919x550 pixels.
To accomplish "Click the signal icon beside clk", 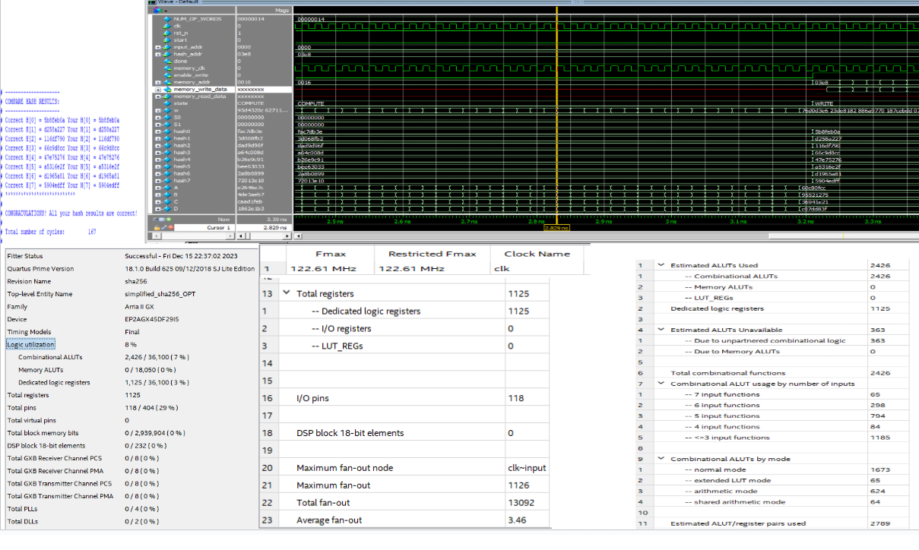I will [166, 26].
